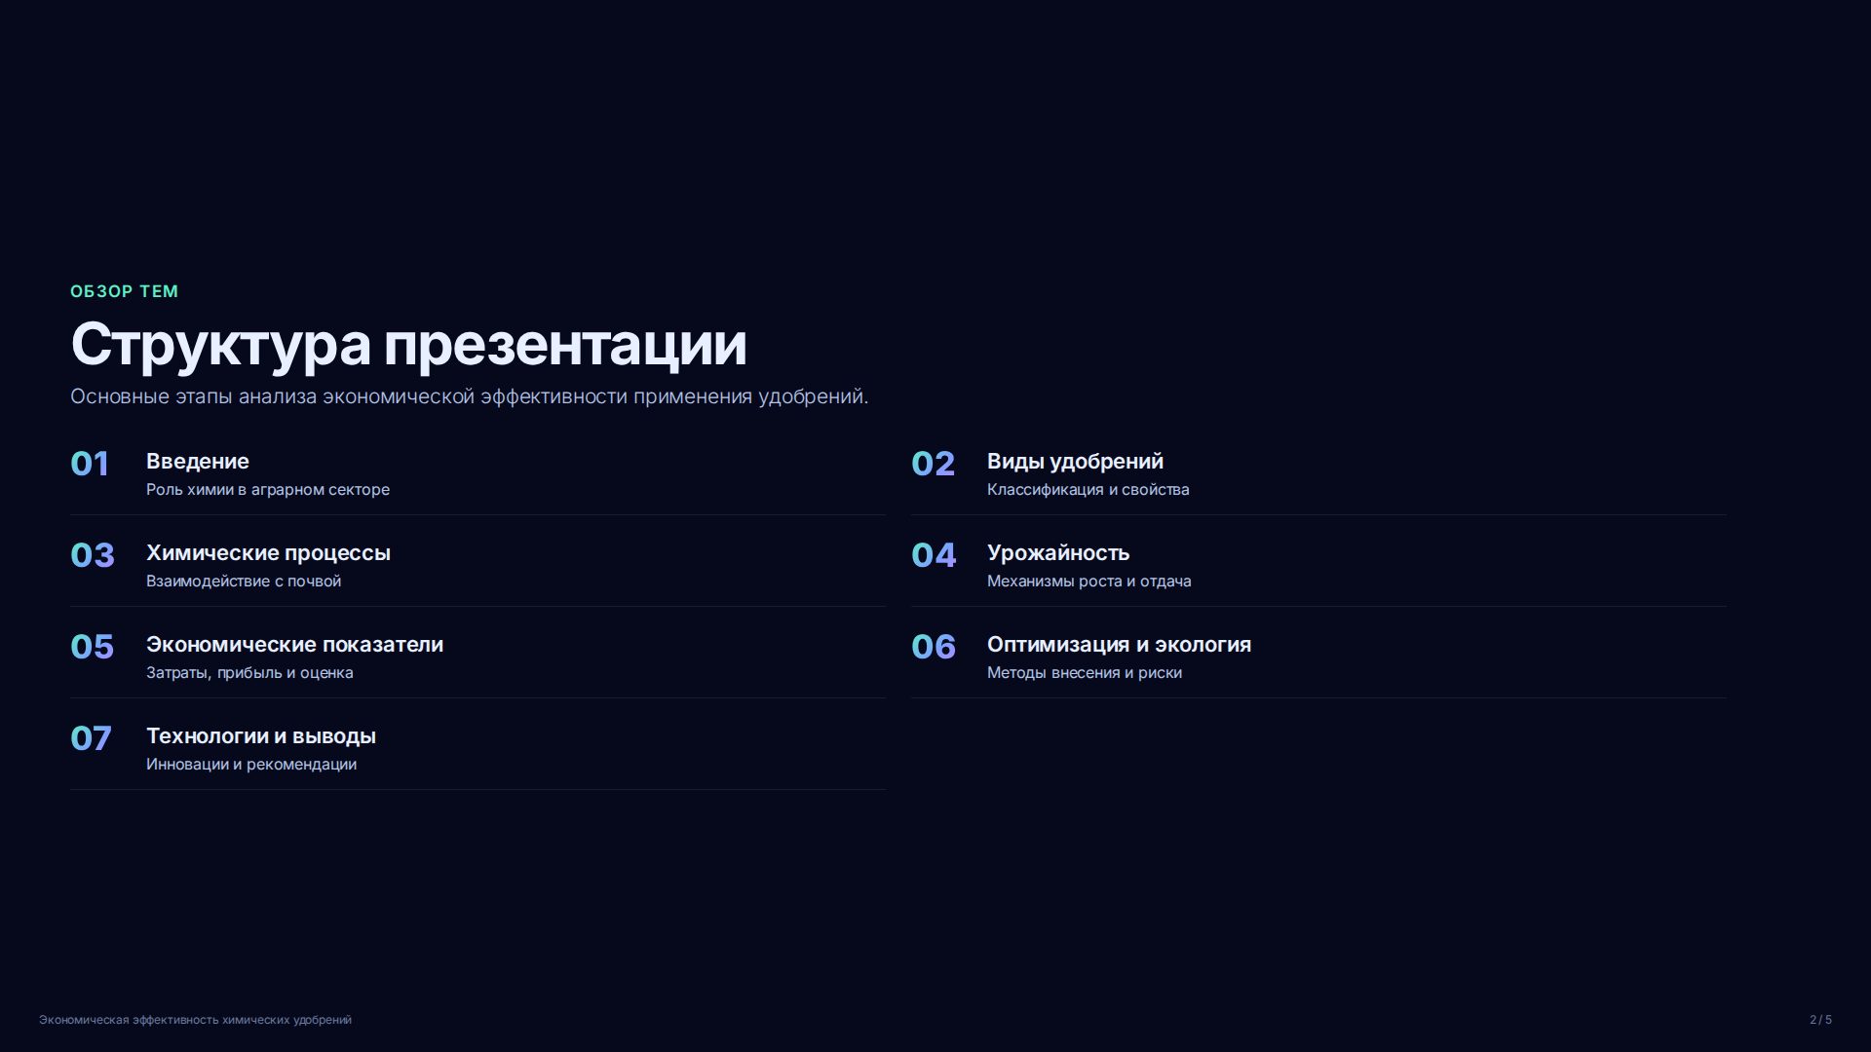Viewport: 1871px width, 1052px height.
Task: Open the 'Урожайность' section title
Action: [x=1058, y=553]
